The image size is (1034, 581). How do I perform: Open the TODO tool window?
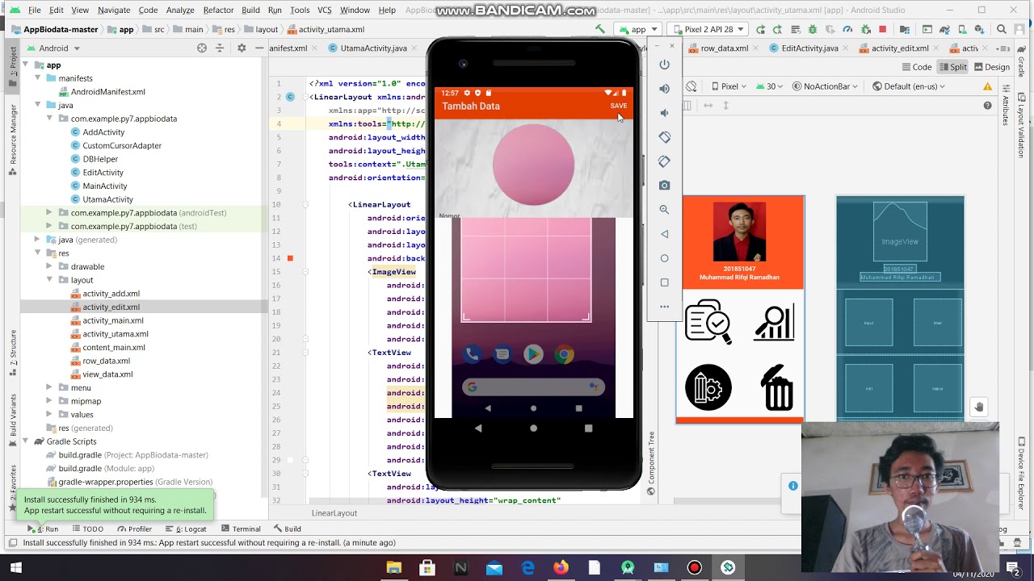point(86,529)
